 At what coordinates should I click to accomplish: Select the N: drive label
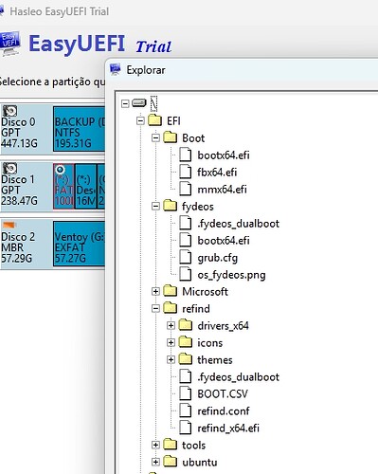point(153,103)
